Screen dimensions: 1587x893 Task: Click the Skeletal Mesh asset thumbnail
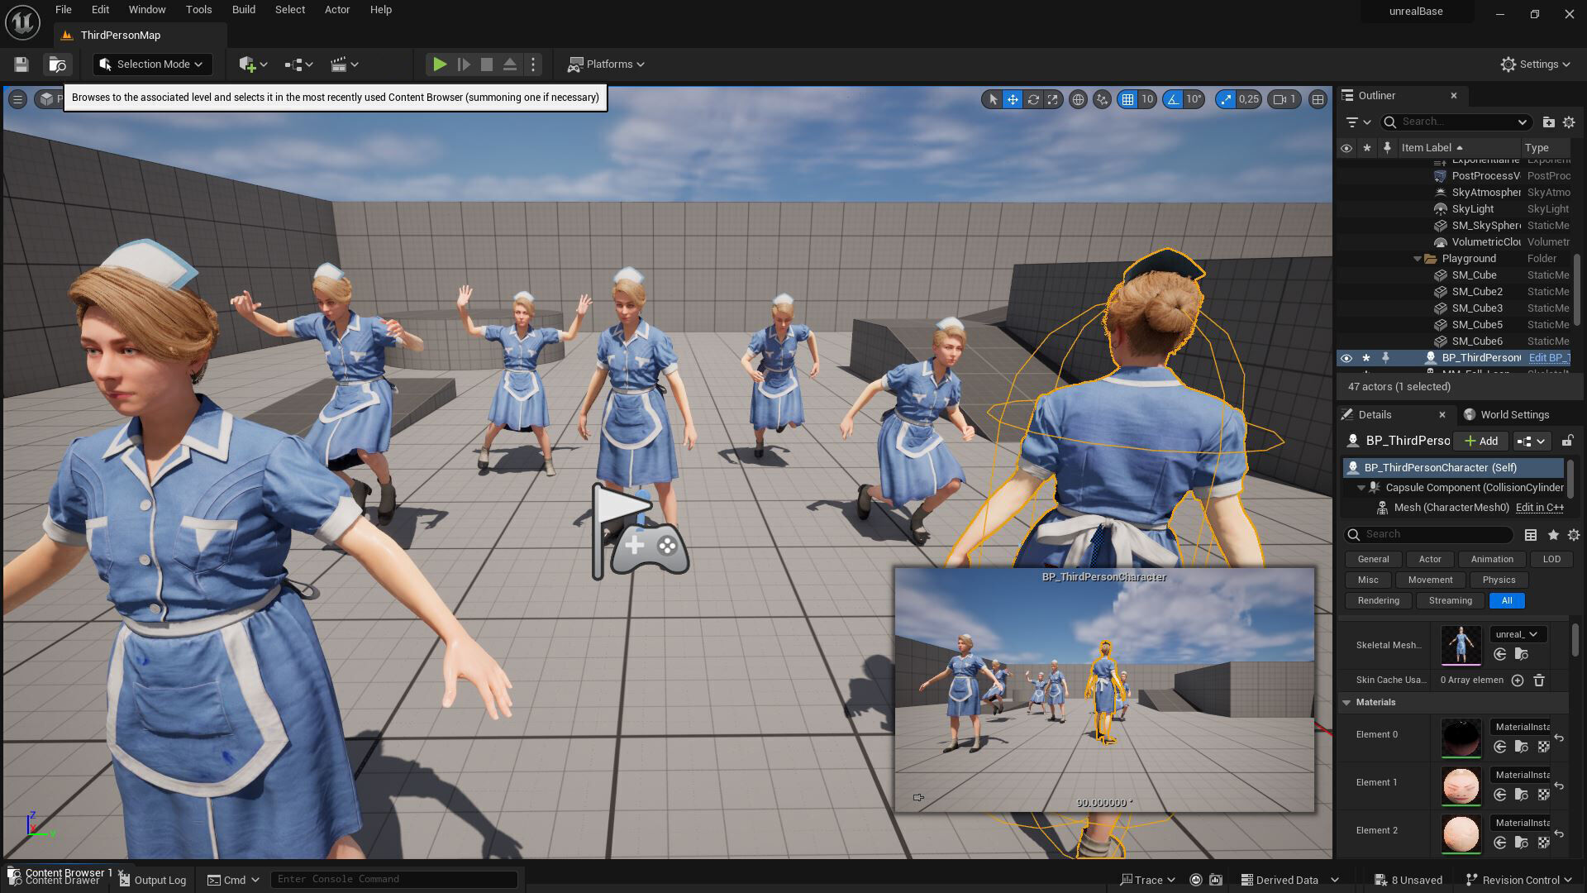[1461, 645]
